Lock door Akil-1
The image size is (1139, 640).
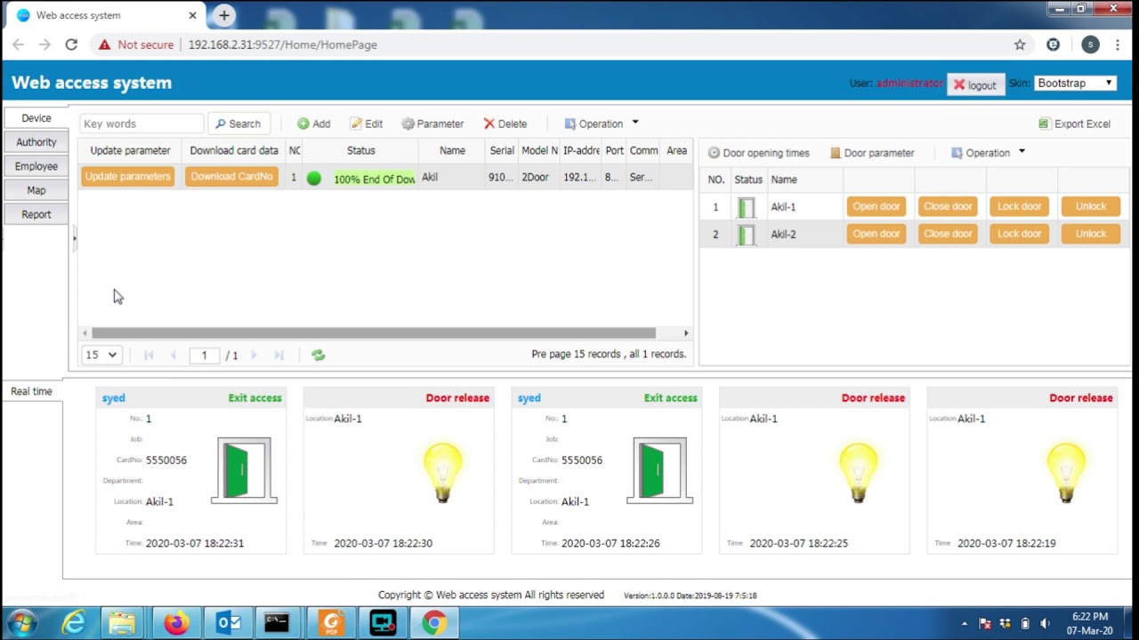[1019, 206]
